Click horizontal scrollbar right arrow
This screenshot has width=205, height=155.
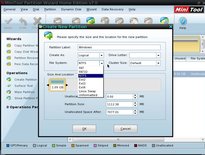(203, 139)
